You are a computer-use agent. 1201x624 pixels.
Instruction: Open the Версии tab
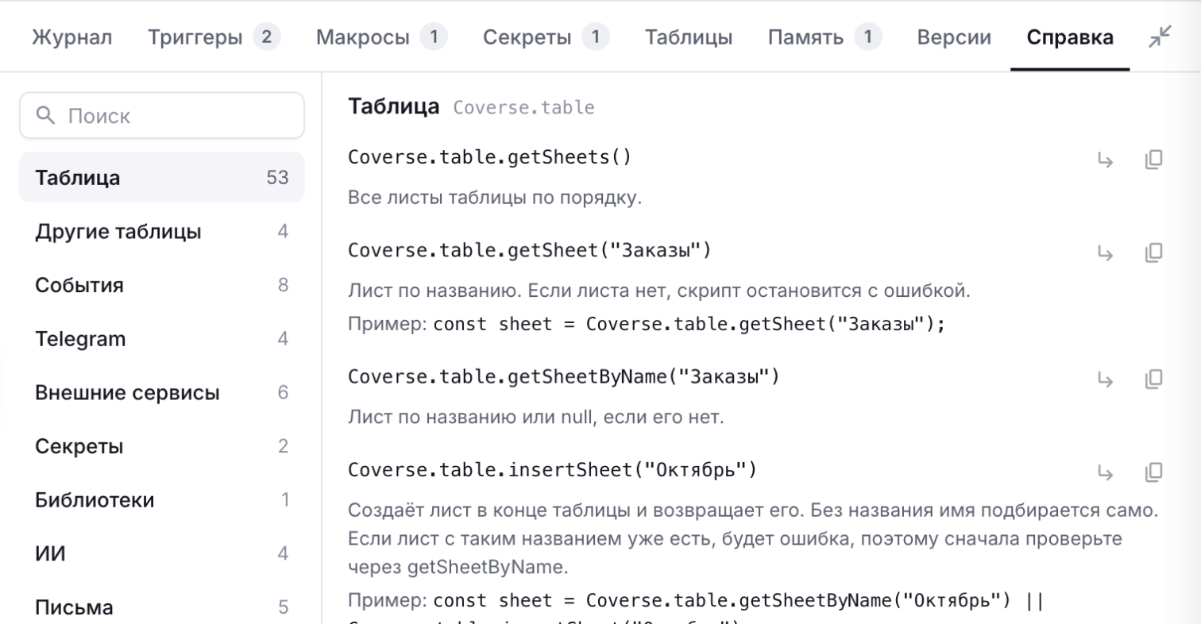pos(954,37)
